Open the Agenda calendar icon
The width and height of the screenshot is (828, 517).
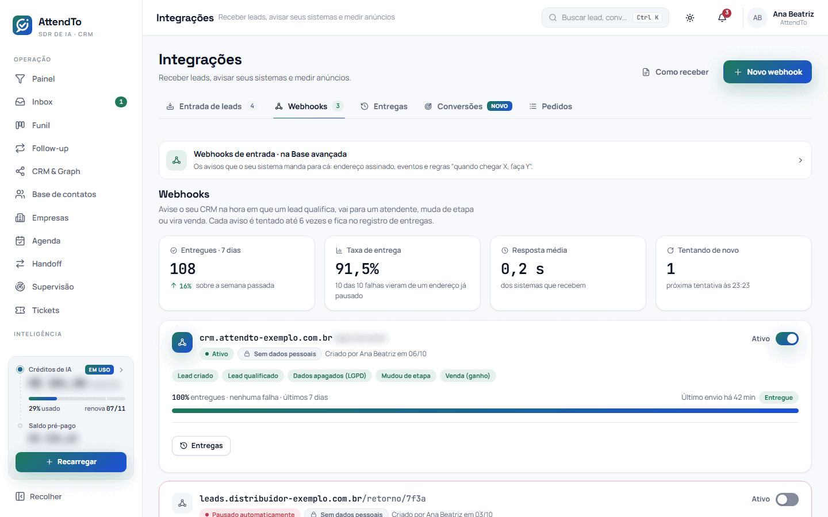pyautogui.click(x=20, y=241)
